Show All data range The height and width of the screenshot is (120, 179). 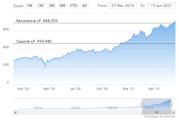click(85, 6)
